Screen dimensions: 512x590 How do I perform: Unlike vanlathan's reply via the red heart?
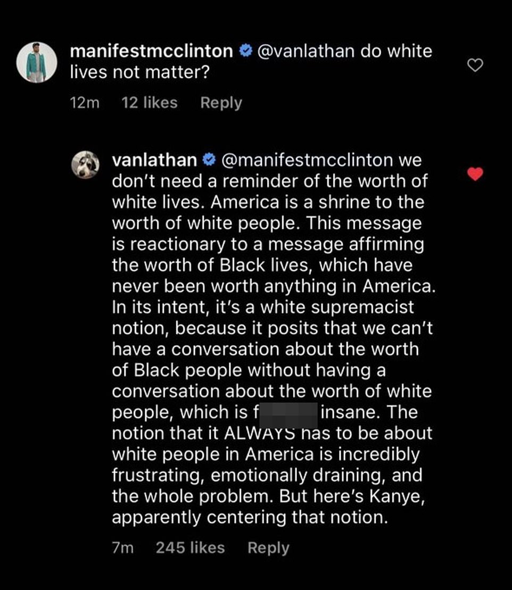(475, 173)
